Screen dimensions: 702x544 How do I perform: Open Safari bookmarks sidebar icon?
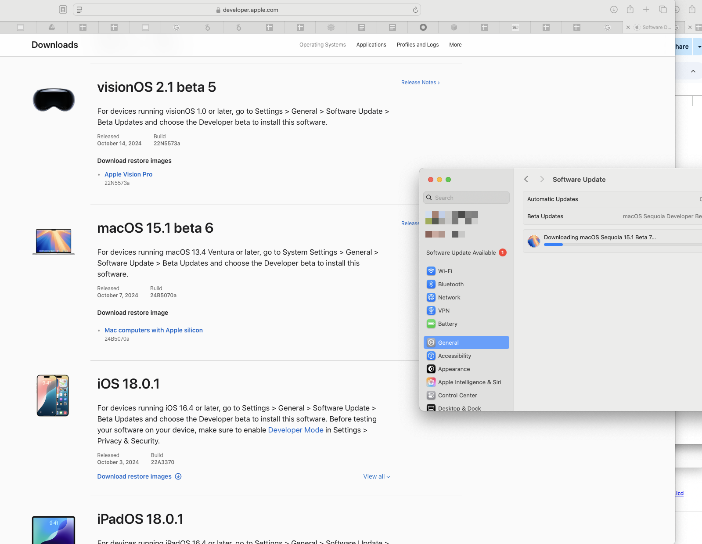[63, 9]
